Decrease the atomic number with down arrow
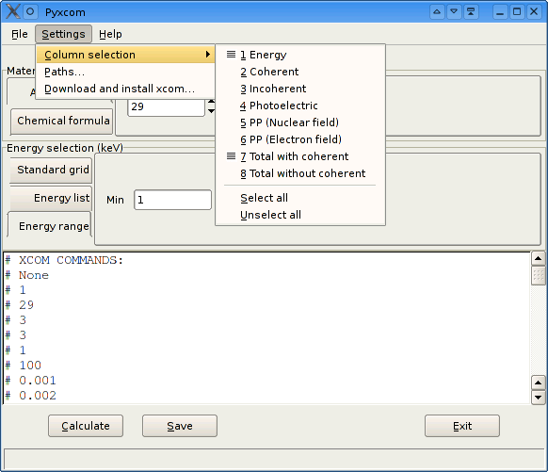The height and width of the screenshot is (472, 548). (x=211, y=111)
